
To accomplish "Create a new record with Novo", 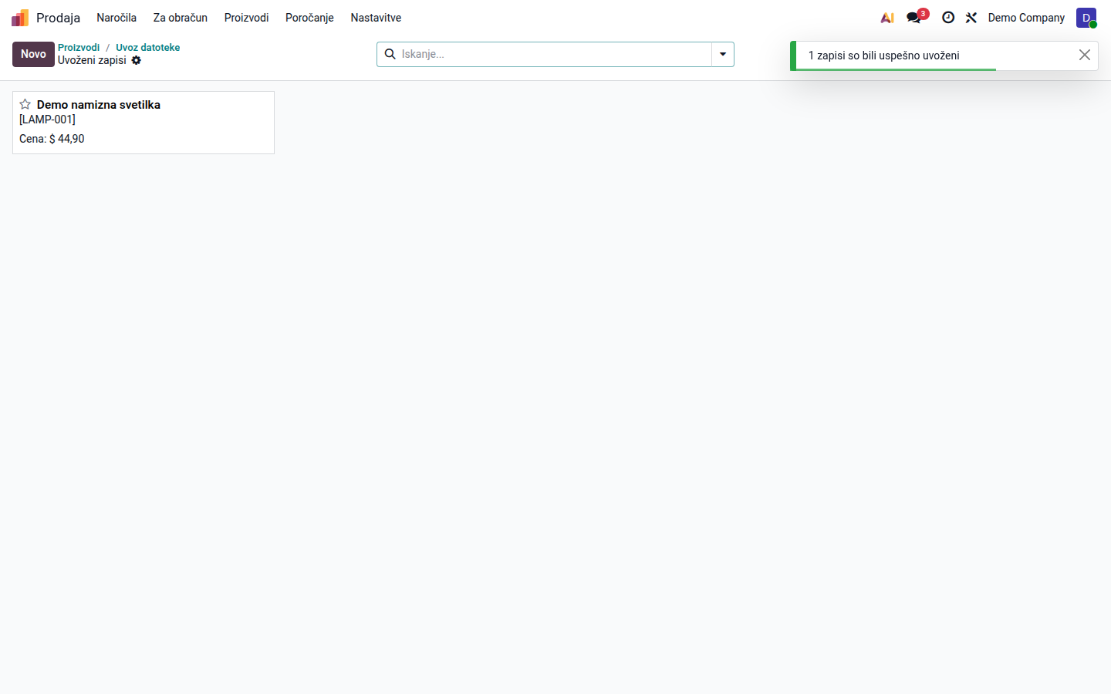I will [x=33, y=54].
